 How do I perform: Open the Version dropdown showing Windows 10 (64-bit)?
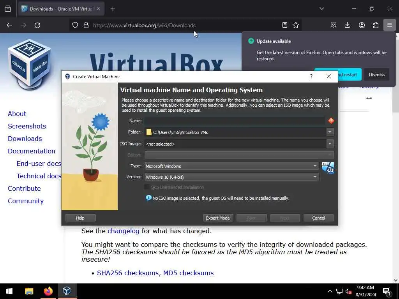231,177
